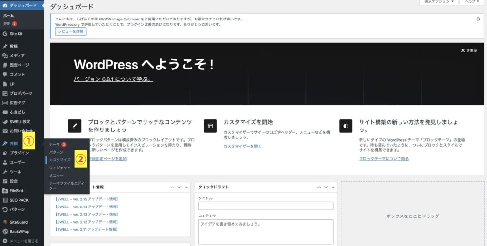Click the コンテンツ textarea in クイックドラフト
This screenshot has height=246, width=487.
[x=266, y=232]
